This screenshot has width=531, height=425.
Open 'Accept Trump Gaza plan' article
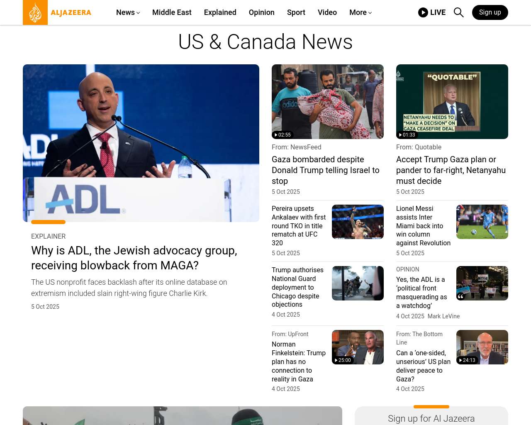(x=451, y=170)
